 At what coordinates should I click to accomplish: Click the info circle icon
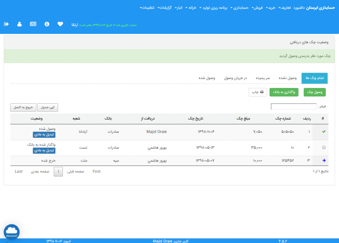(47, 24)
